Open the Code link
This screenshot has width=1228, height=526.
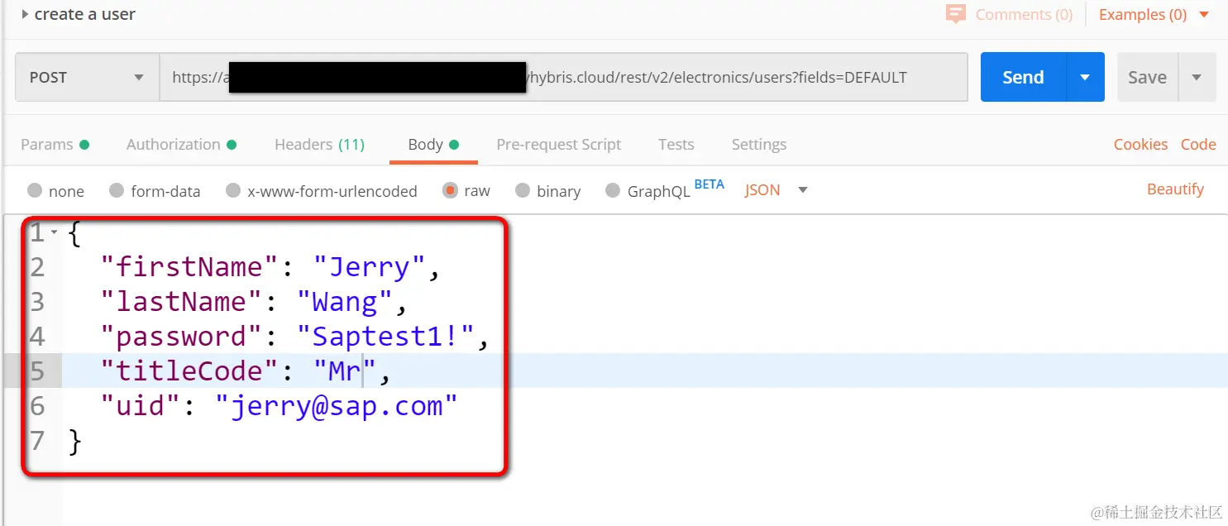[1198, 144]
